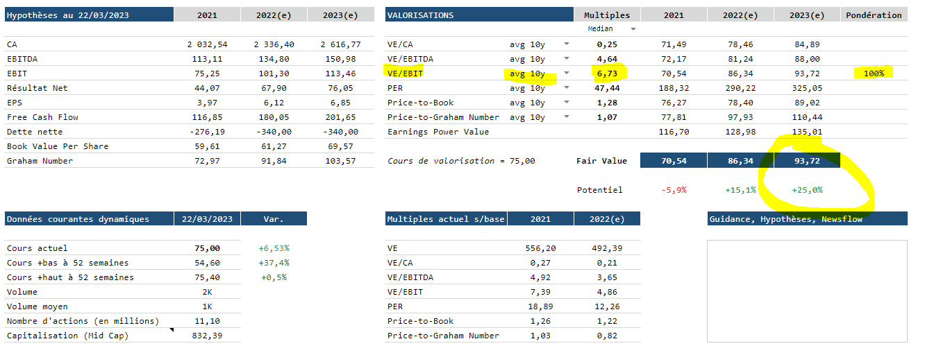Image resolution: width=925 pixels, height=355 pixels.
Task: Click the note indicator on the Capitalisation cell
Action: point(170,330)
